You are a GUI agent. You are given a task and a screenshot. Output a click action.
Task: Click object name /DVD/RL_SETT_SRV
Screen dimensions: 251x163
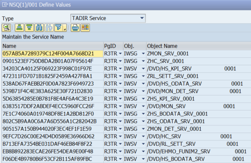171,144
